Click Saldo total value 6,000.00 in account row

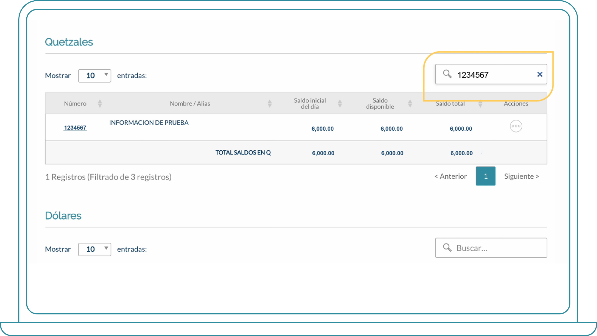[x=461, y=129]
